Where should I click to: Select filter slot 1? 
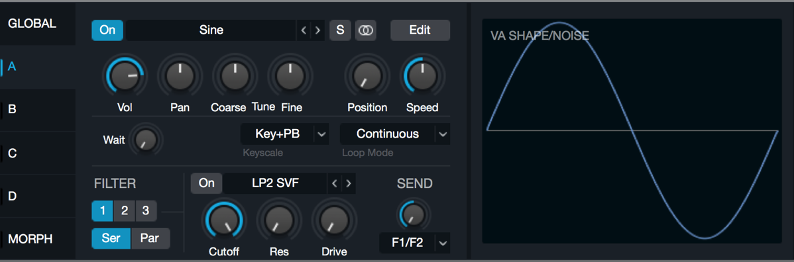[x=102, y=211]
